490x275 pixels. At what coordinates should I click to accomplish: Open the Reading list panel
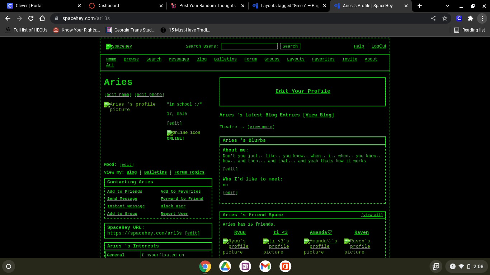(x=470, y=30)
